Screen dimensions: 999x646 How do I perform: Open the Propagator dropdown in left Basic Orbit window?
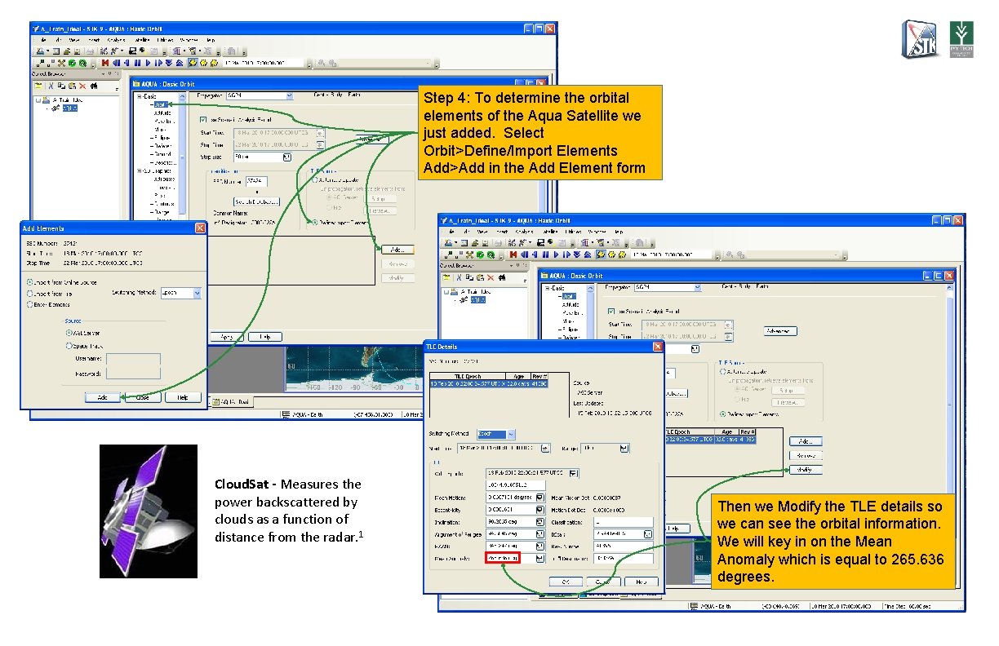pyautogui.click(x=289, y=95)
